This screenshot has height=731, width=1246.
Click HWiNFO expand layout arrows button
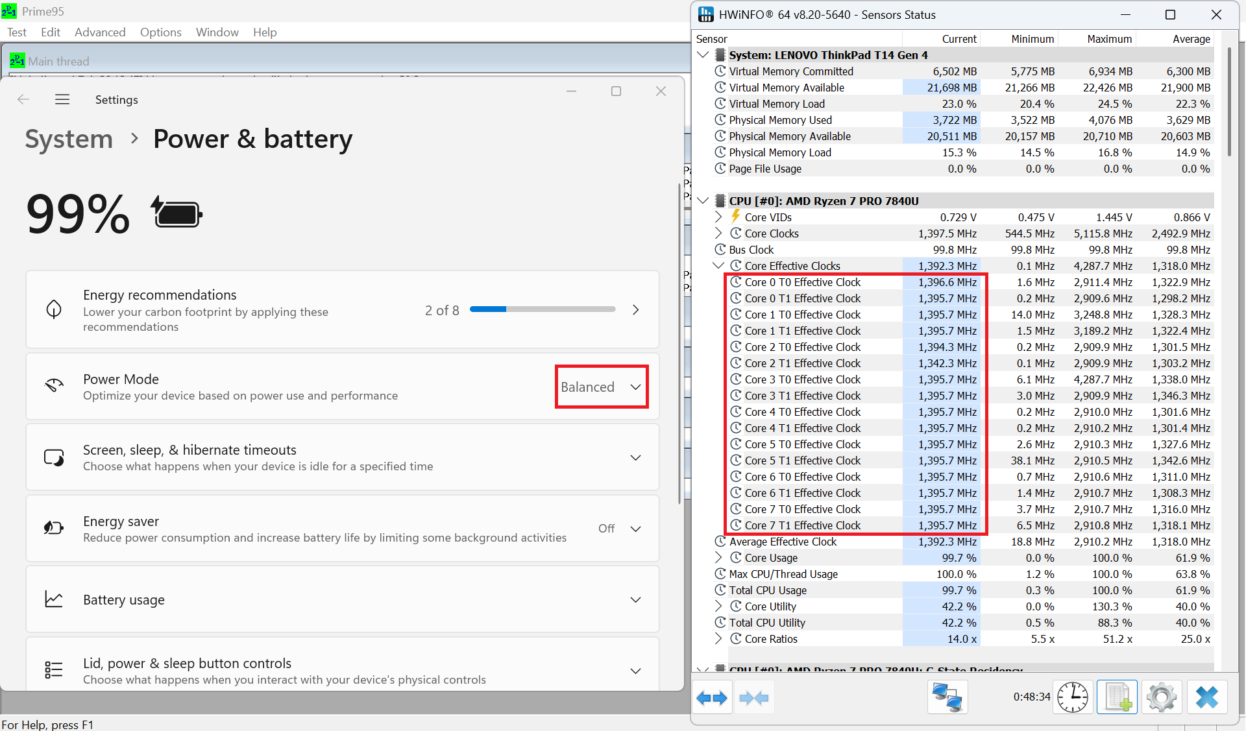(x=712, y=698)
